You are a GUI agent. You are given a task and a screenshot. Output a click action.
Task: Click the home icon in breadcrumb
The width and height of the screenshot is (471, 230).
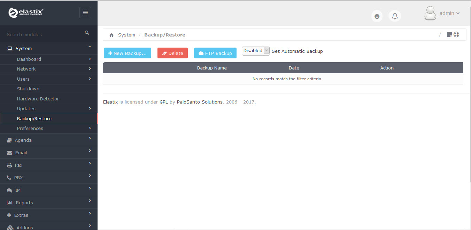(111, 35)
